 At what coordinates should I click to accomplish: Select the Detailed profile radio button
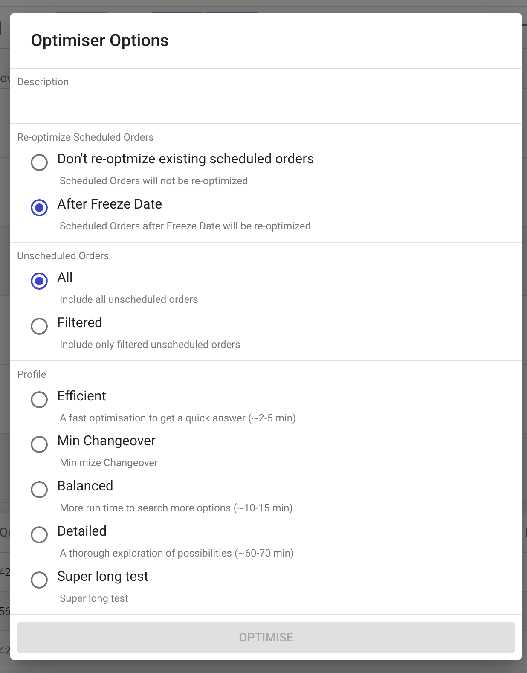click(x=39, y=535)
